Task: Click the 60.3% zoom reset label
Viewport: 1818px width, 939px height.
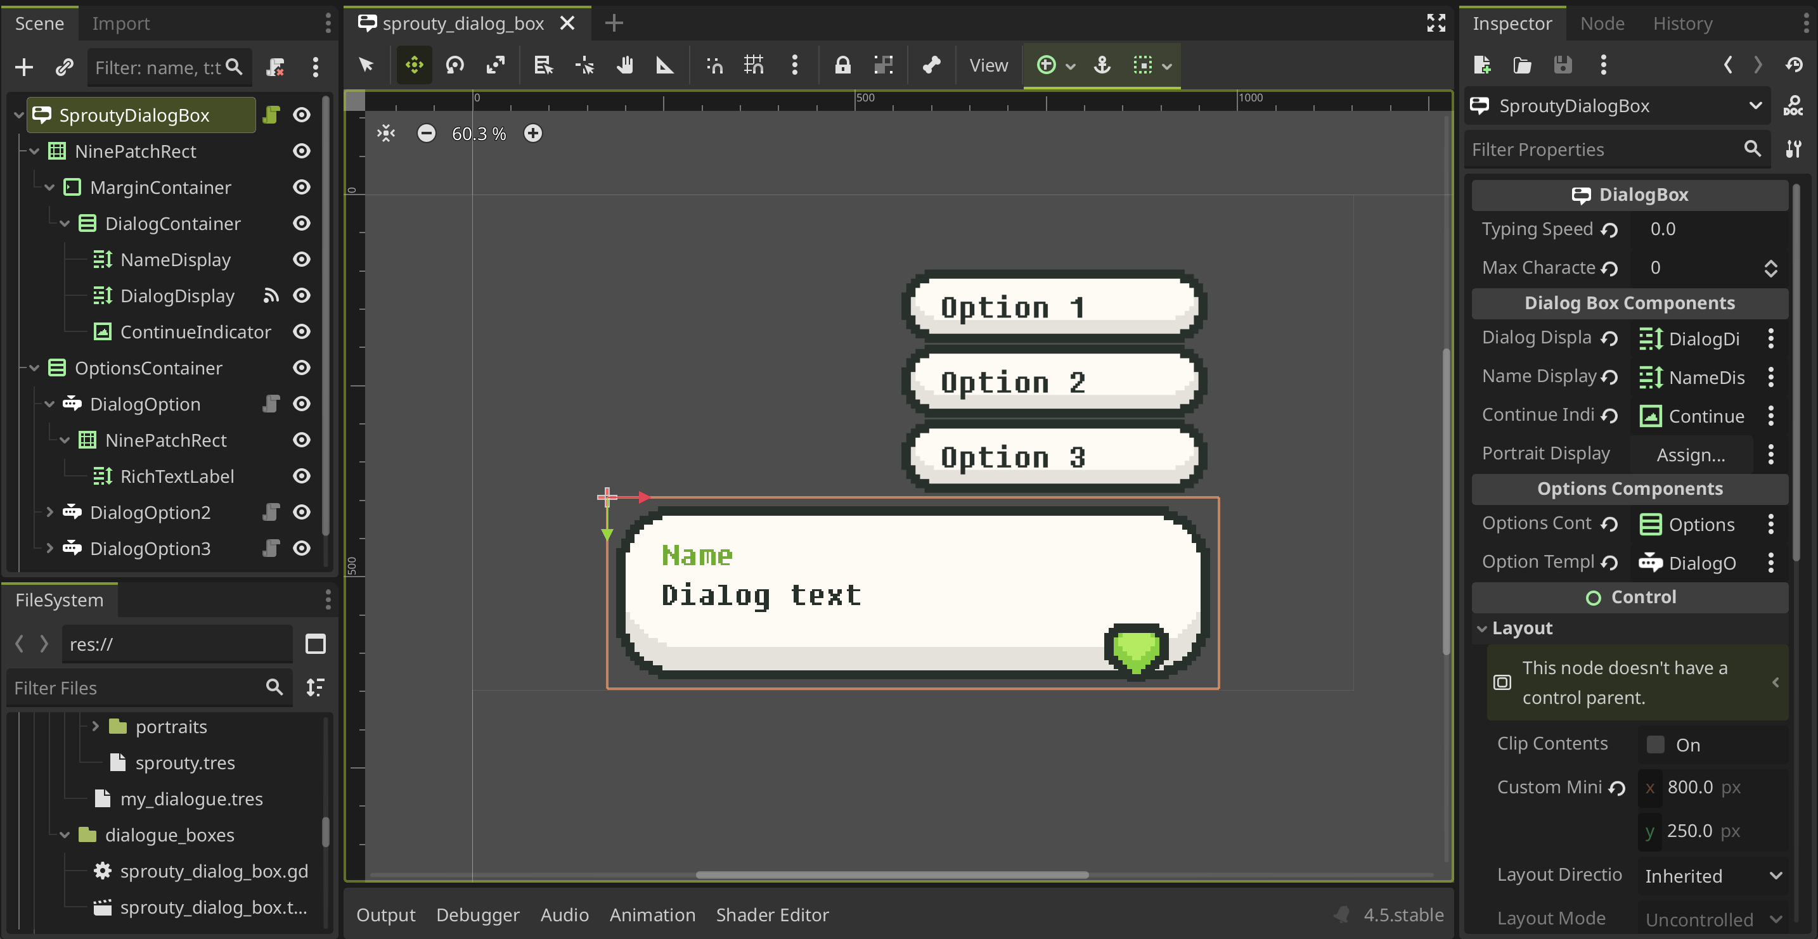Action: tap(479, 132)
